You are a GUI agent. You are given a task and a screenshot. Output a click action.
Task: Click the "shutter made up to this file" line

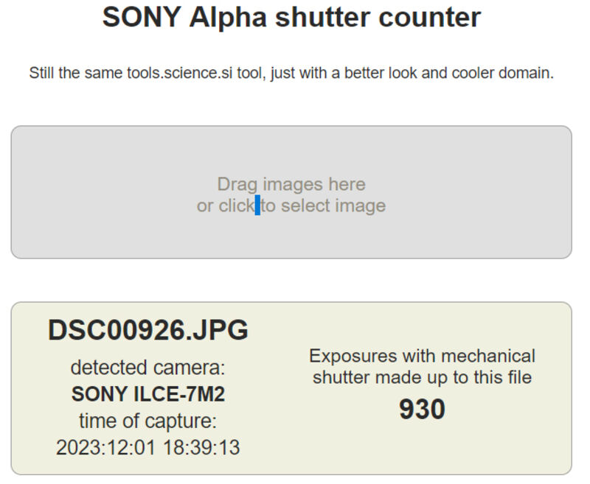pos(422,378)
